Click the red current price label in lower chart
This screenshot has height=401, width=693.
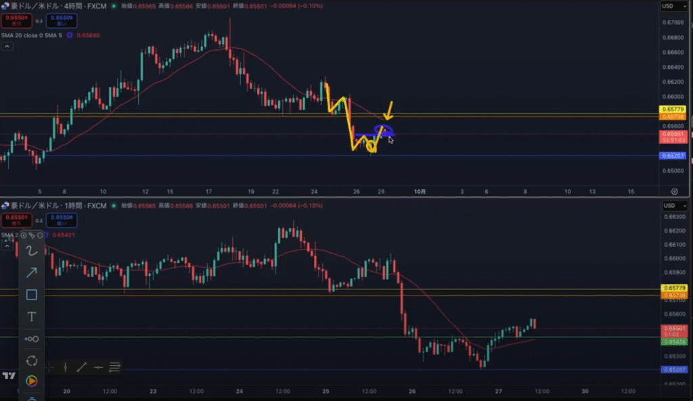(674, 331)
